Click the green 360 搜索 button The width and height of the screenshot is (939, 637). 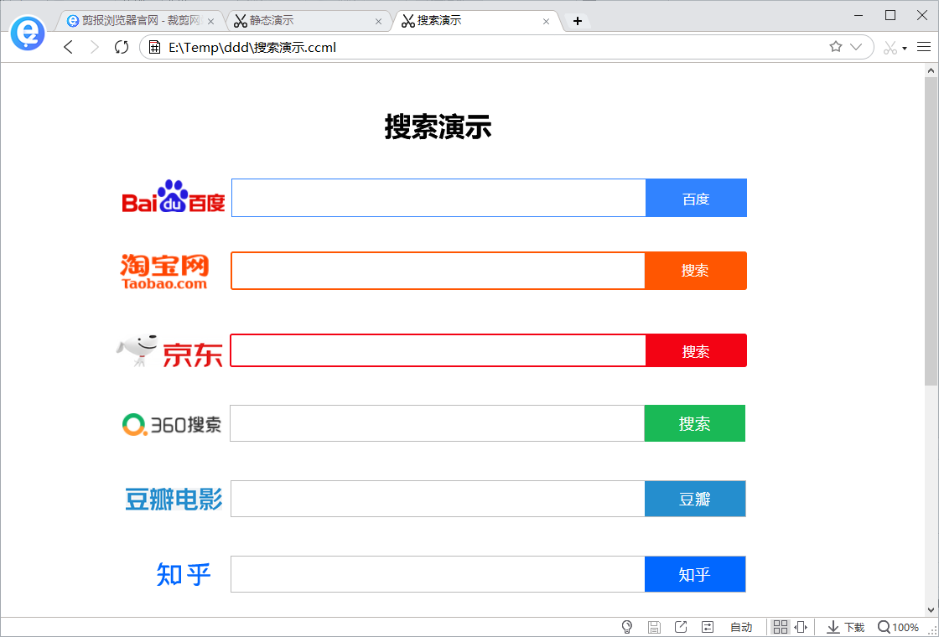pyautogui.click(x=695, y=423)
